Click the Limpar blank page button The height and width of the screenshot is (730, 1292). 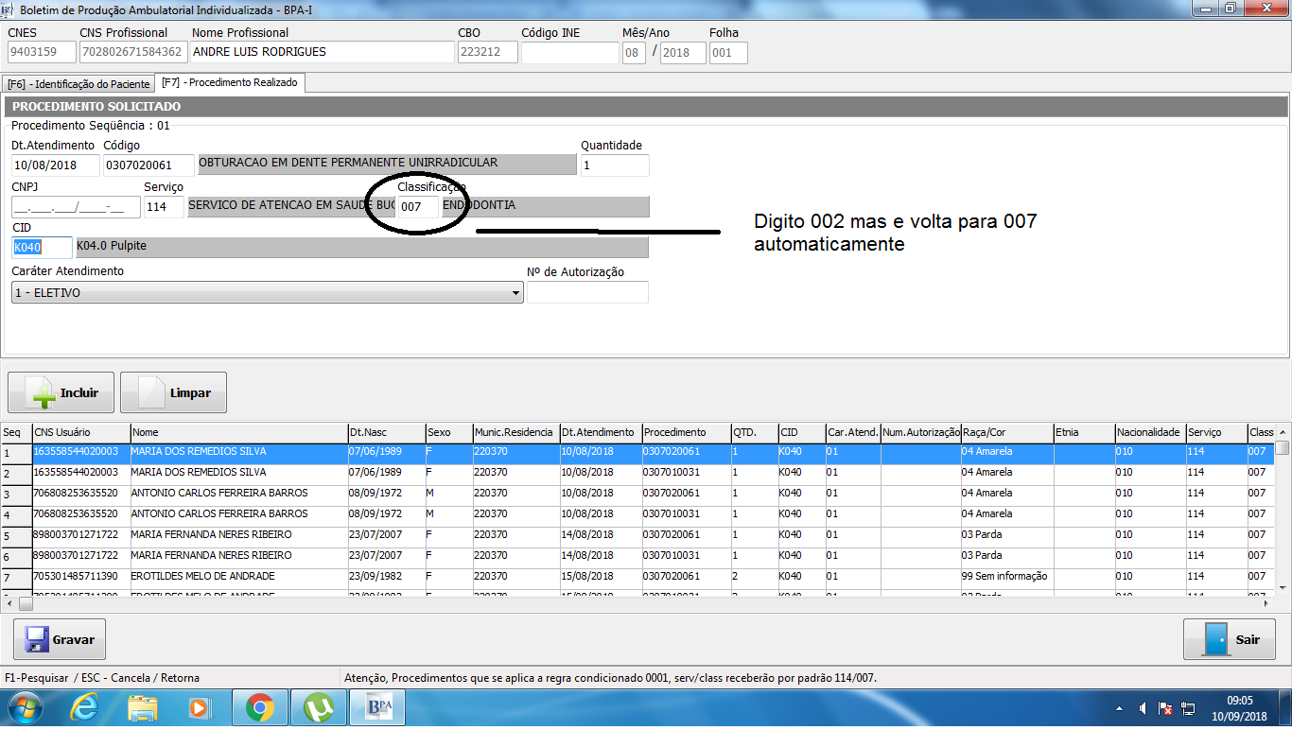[x=173, y=392]
